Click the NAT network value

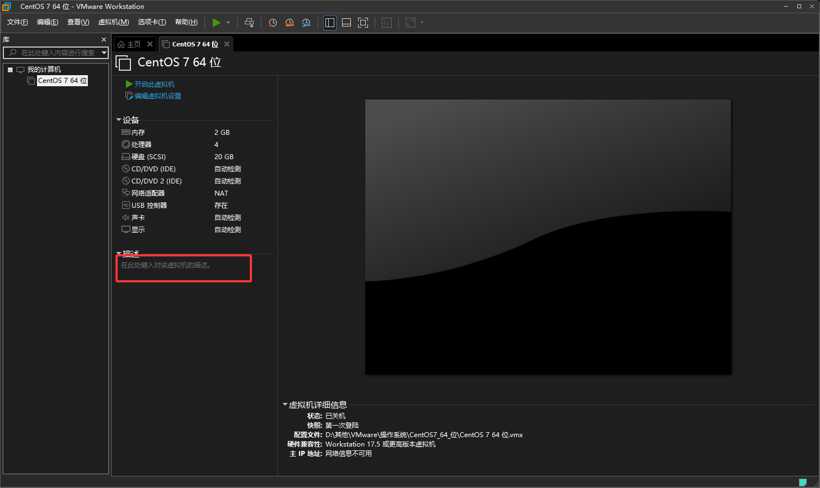click(x=221, y=193)
